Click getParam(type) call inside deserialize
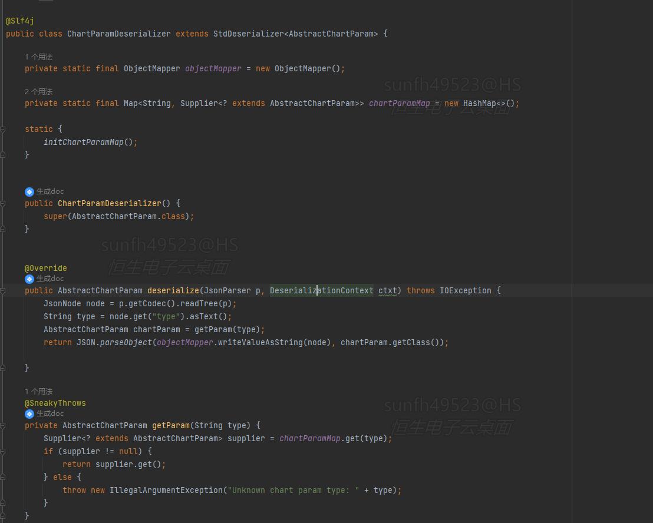 tap(227, 330)
